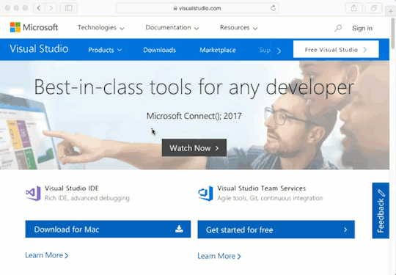This screenshot has height=275, width=396.
Task: Expand the Technologies dropdown
Action: tap(101, 28)
